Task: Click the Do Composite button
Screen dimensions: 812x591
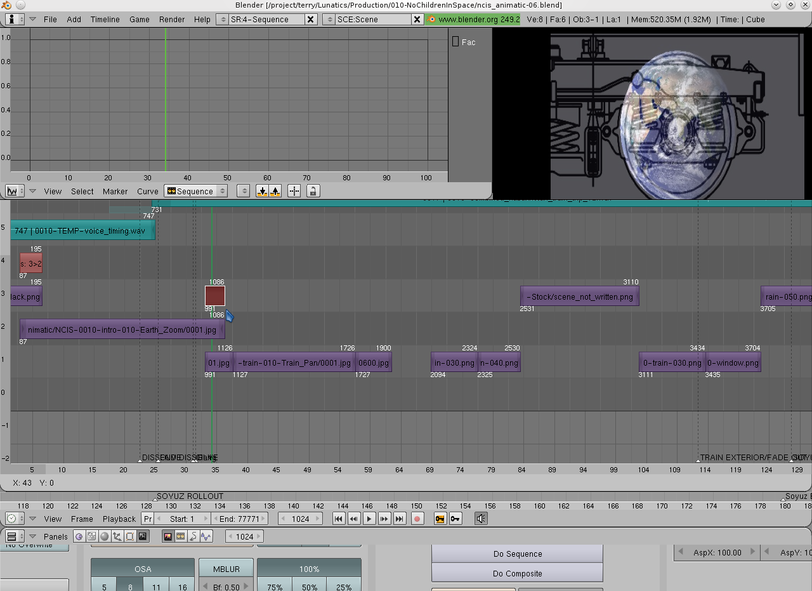Action: [517, 573]
